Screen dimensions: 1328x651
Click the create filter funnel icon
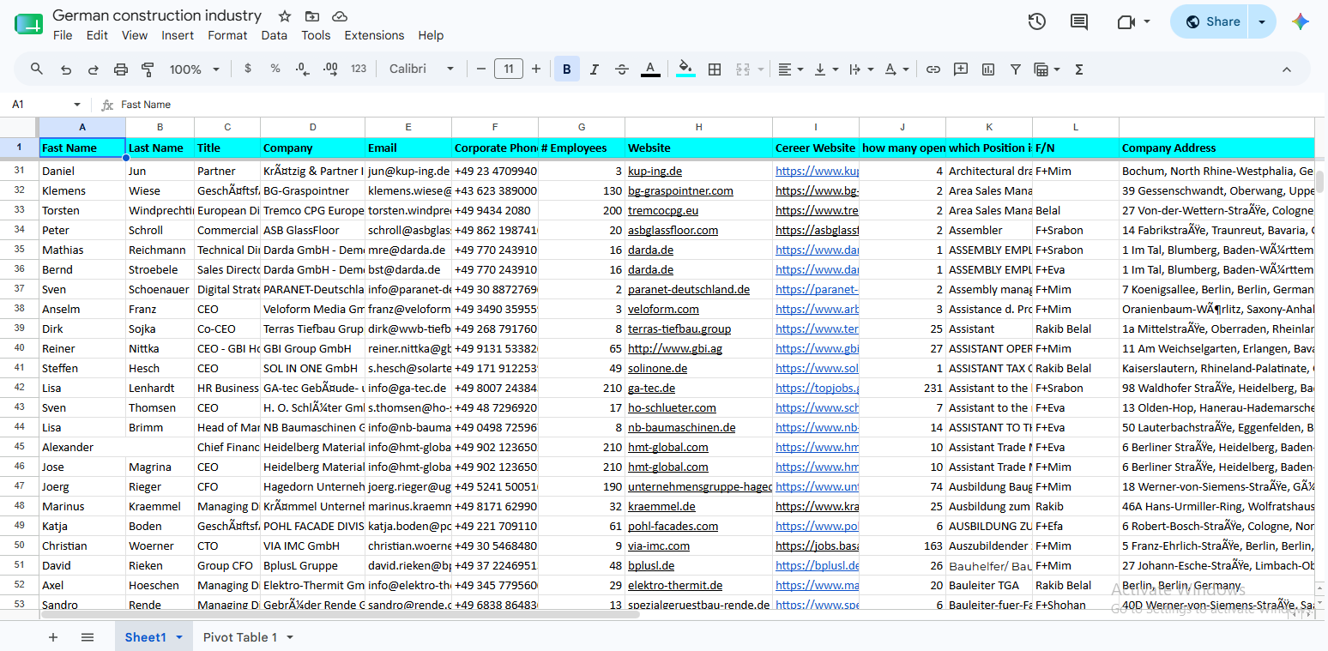1016,69
